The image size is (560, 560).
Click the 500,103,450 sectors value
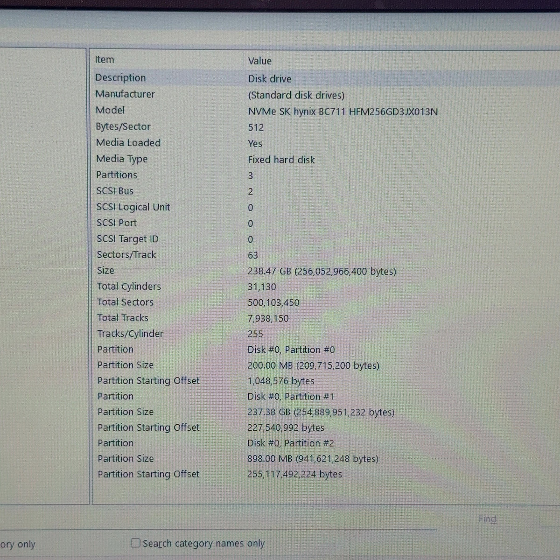click(x=273, y=302)
